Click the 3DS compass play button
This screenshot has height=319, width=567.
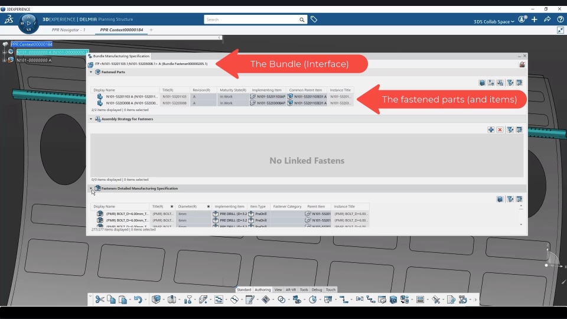coord(28,23)
